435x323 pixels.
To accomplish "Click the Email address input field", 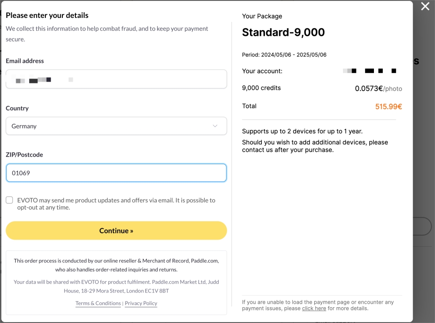I will (116, 79).
